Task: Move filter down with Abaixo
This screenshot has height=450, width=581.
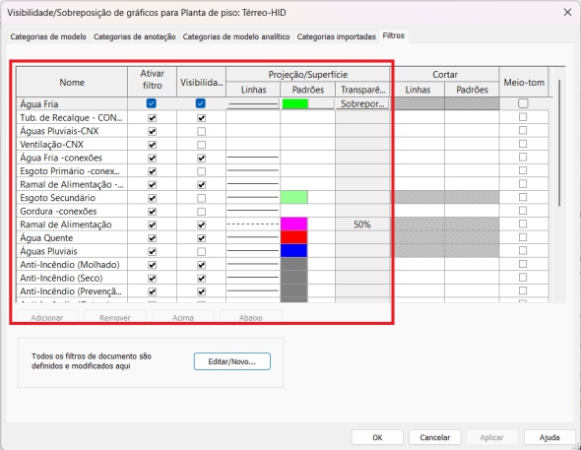Action: pyautogui.click(x=251, y=317)
